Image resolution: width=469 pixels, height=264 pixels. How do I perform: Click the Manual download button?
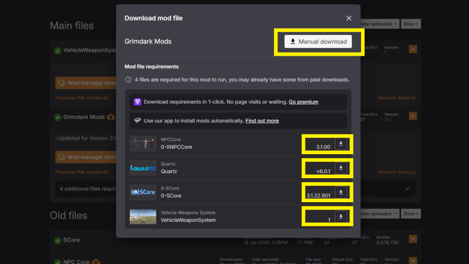point(318,42)
